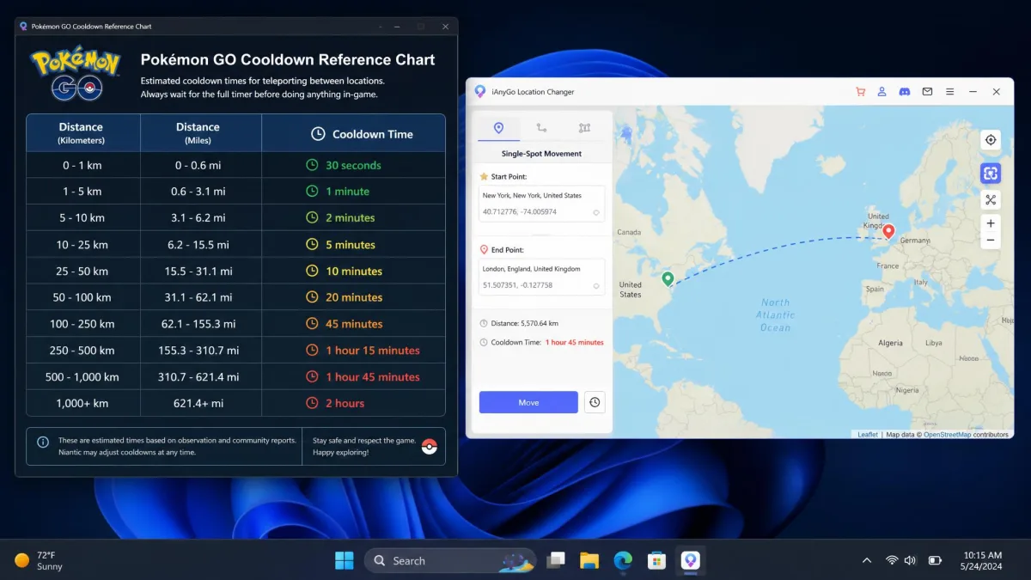The width and height of the screenshot is (1031, 580).
Task: Click the '2 hours' cooldown cell
Action: click(353, 403)
